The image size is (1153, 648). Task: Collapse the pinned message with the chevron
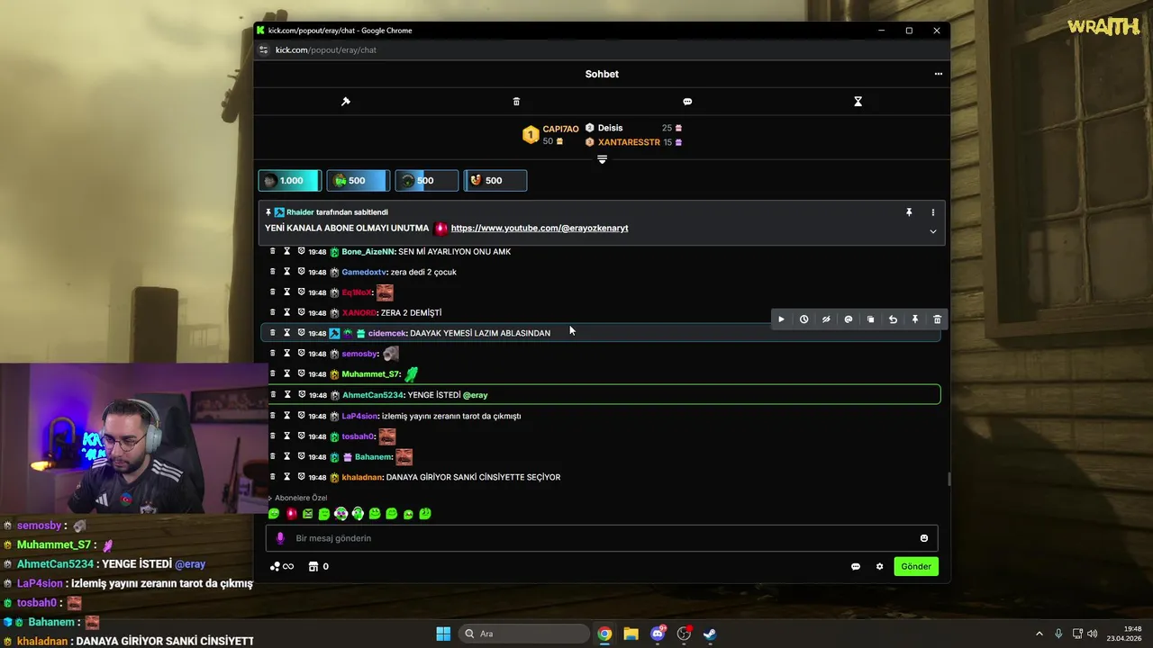click(x=932, y=231)
